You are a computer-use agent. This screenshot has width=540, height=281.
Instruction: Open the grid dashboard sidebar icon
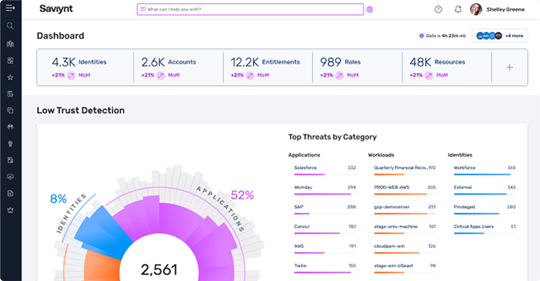[x=10, y=60]
